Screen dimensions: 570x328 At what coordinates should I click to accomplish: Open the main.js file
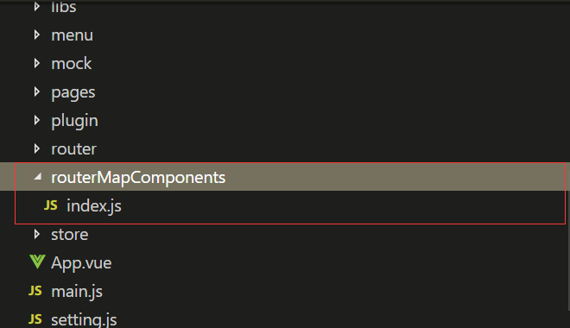tap(77, 292)
